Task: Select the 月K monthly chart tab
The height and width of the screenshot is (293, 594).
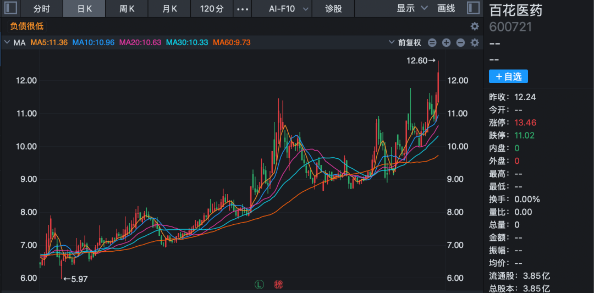Action: pyautogui.click(x=169, y=9)
